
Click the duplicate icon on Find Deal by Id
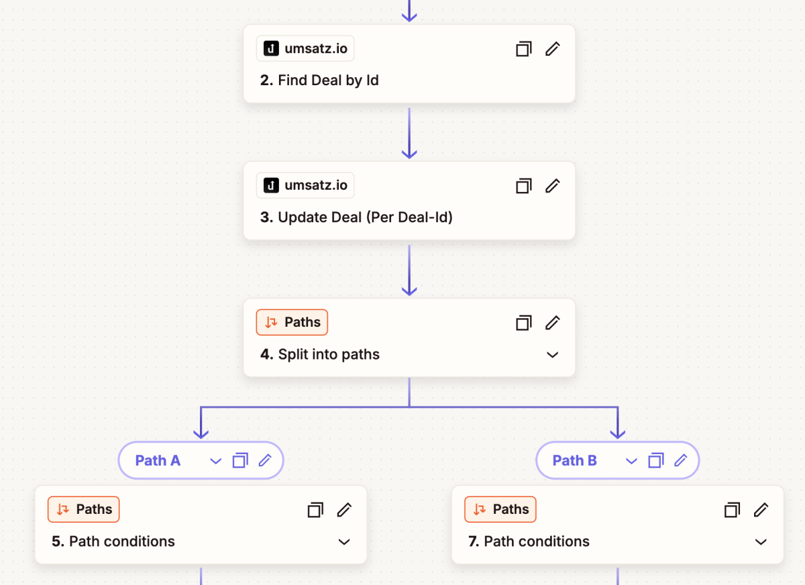click(x=523, y=48)
